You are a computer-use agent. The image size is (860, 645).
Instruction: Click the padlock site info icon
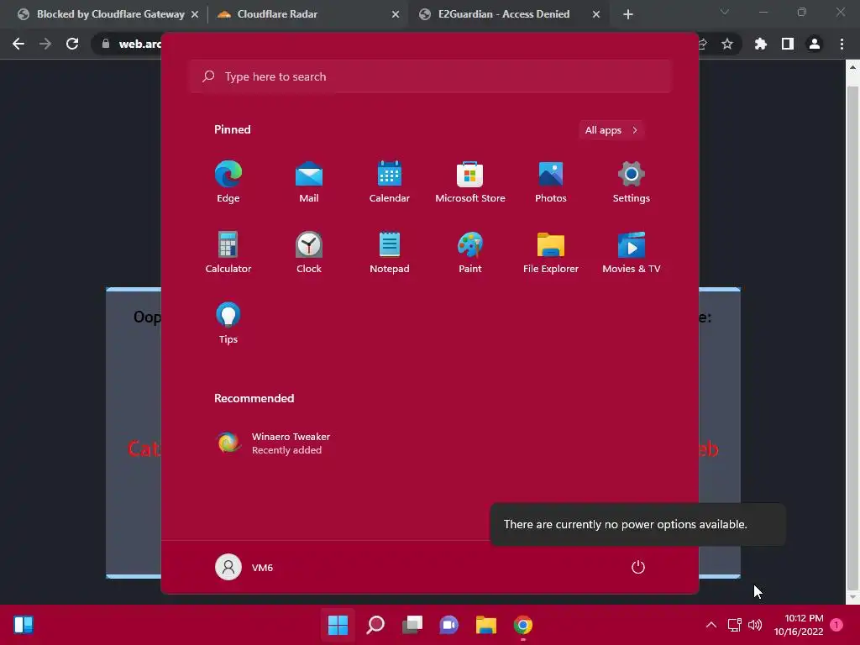click(106, 44)
